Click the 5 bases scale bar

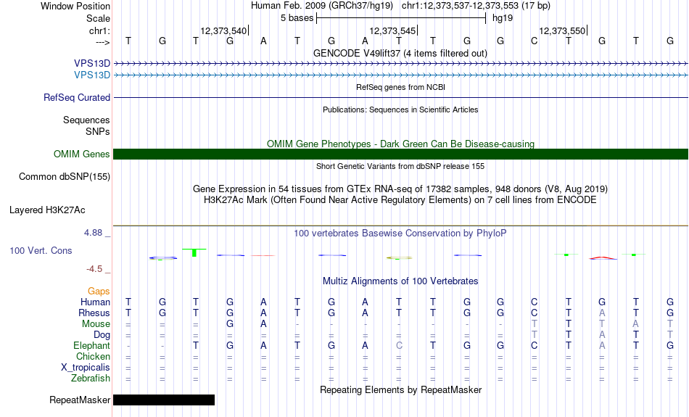(x=401, y=18)
